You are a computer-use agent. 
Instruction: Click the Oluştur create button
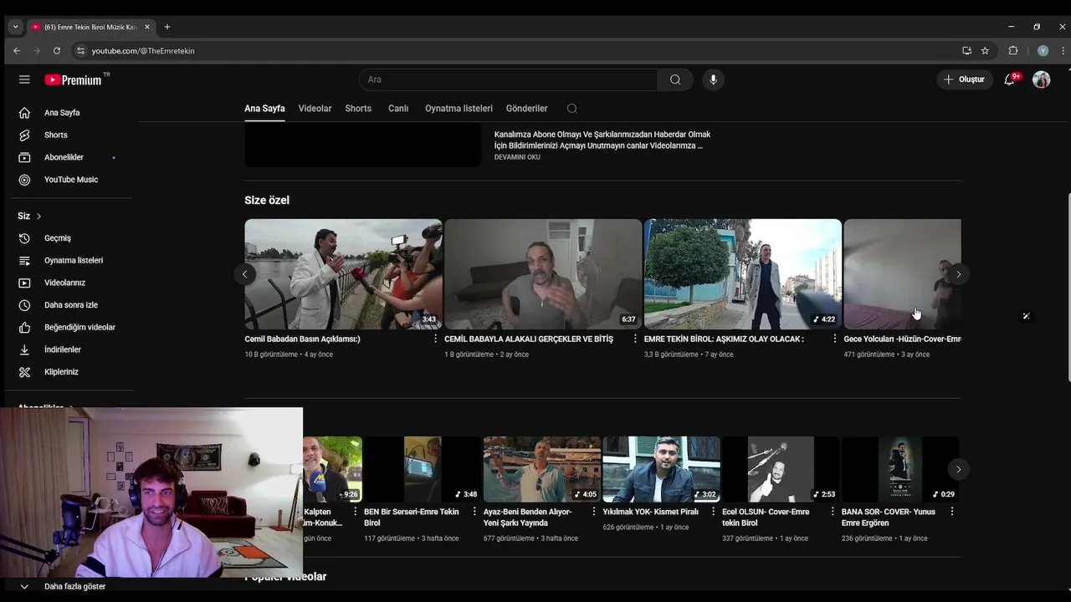[964, 79]
